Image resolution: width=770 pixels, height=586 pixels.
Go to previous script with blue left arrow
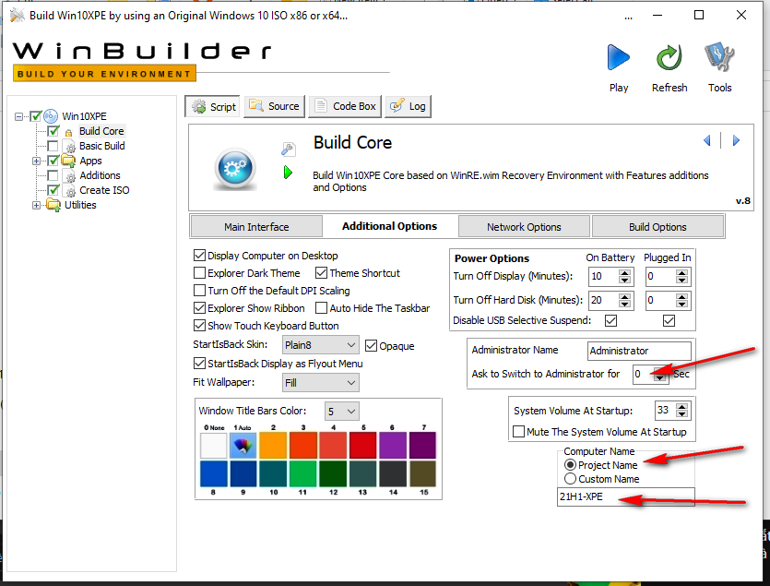click(x=707, y=140)
